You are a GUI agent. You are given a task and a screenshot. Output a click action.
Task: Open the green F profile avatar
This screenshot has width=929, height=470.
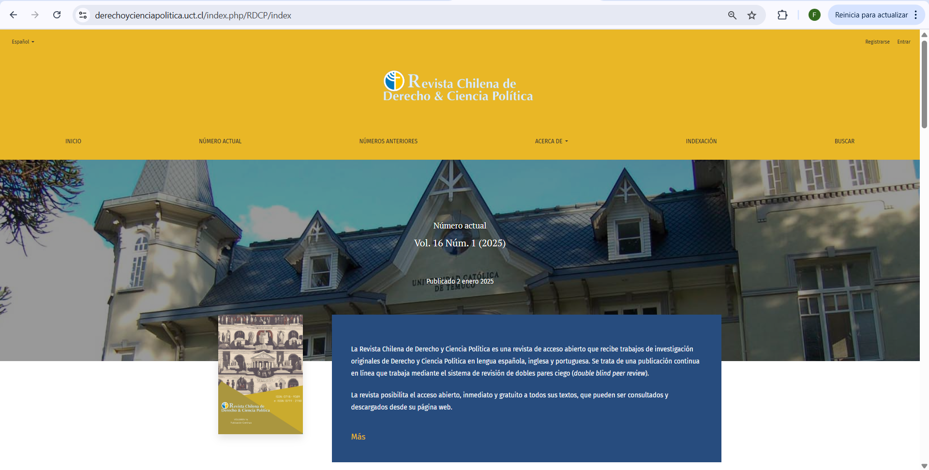click(x=814, y=15)
